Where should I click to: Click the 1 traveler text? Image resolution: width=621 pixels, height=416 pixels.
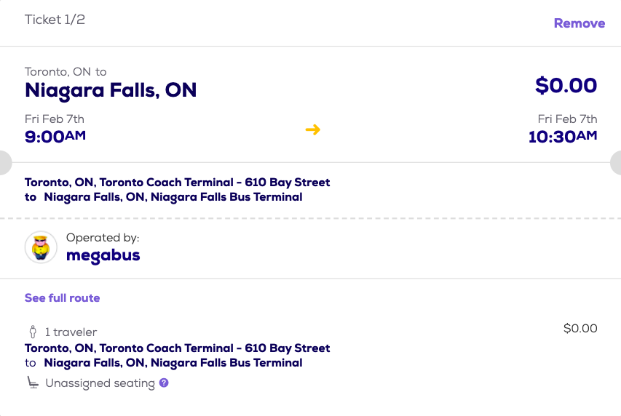(x=71, y=332)
